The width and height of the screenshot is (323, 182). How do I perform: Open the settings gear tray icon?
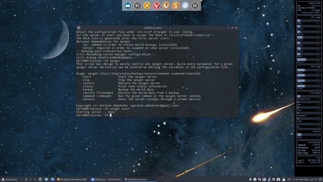click(x=255, y=179)
